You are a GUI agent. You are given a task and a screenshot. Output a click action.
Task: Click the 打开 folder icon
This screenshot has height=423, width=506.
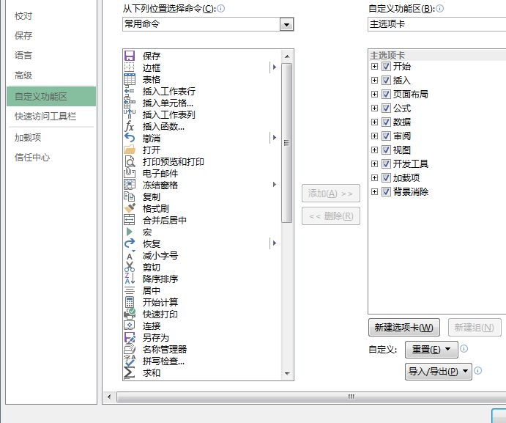point(130,150)
